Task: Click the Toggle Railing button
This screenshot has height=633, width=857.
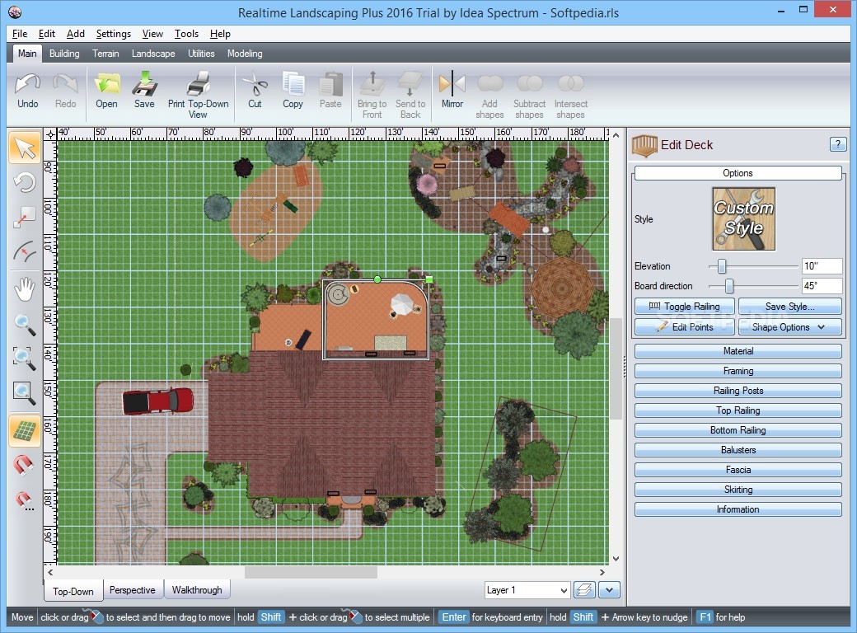Action: pyautogui.click(x=684, y=306)
